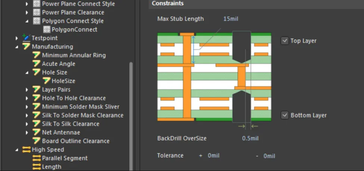Select the PolygonConnect rule text
The width and height of the screenshot is (364, 171).
pos(74,29)
